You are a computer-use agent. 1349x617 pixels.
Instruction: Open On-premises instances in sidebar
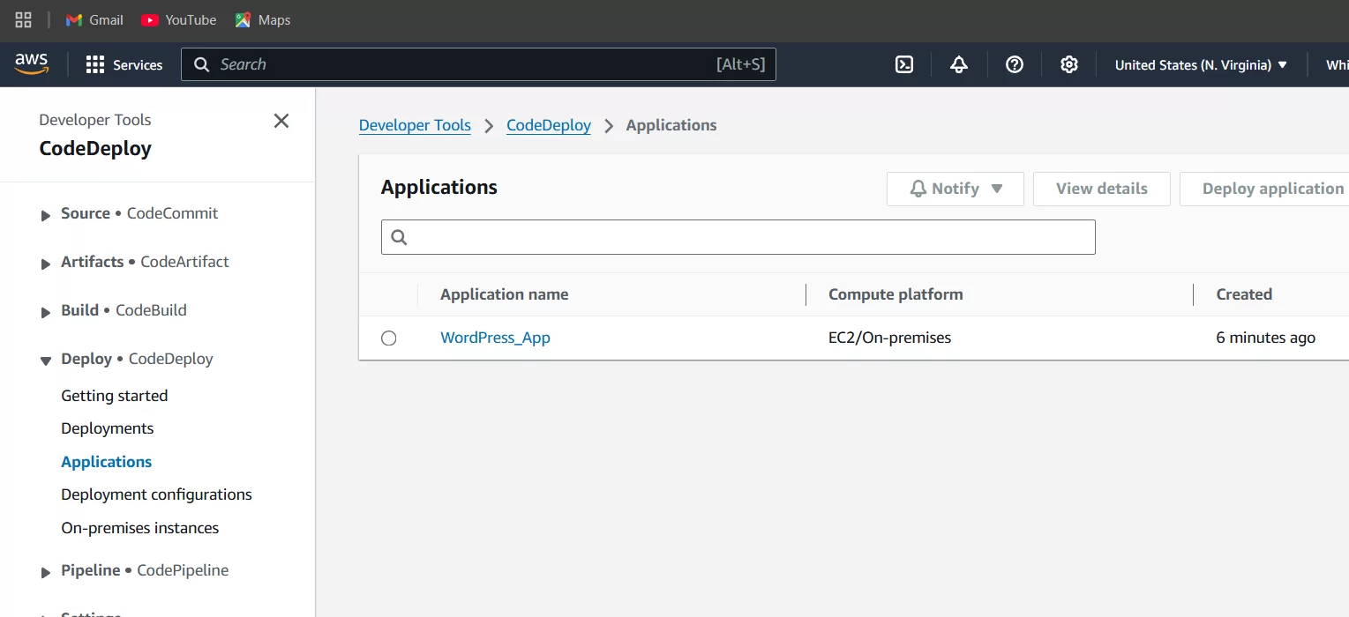point(140,528)
